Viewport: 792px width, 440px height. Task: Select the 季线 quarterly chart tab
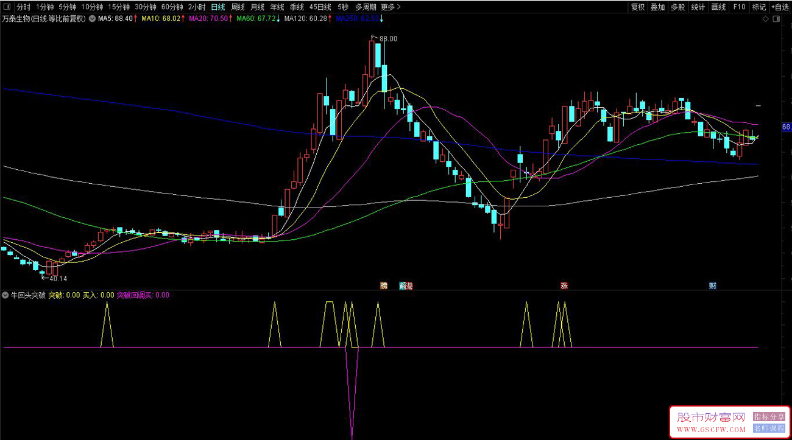click(297, 7)
